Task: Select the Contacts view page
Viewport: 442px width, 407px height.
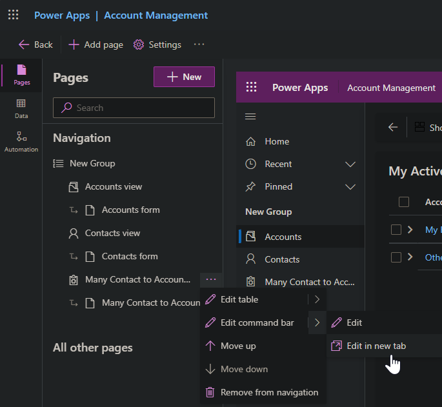Action: [x=112, y=233]
